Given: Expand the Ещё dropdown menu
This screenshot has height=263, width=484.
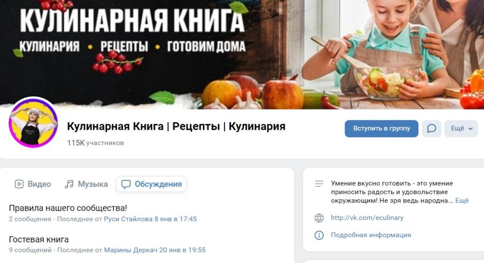Looking at the screenshot, I should (x=461, y=128).
